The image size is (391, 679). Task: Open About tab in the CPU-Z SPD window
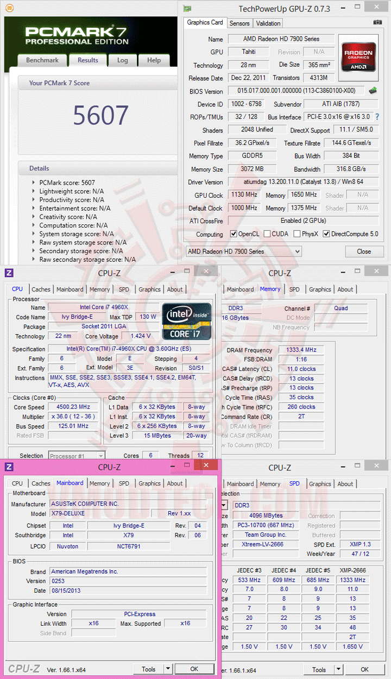pyautogui.click(x=345, y=484)
